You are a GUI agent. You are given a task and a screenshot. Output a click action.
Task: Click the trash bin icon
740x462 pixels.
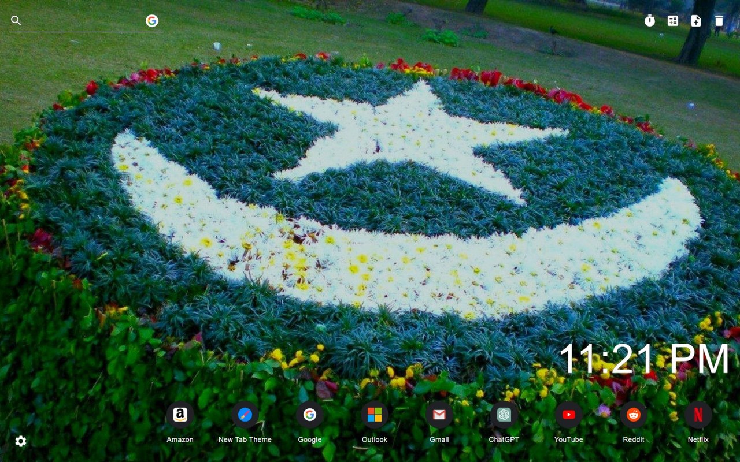point(719,21)
